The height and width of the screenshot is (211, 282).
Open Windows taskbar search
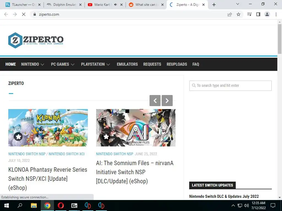[20, 206]
